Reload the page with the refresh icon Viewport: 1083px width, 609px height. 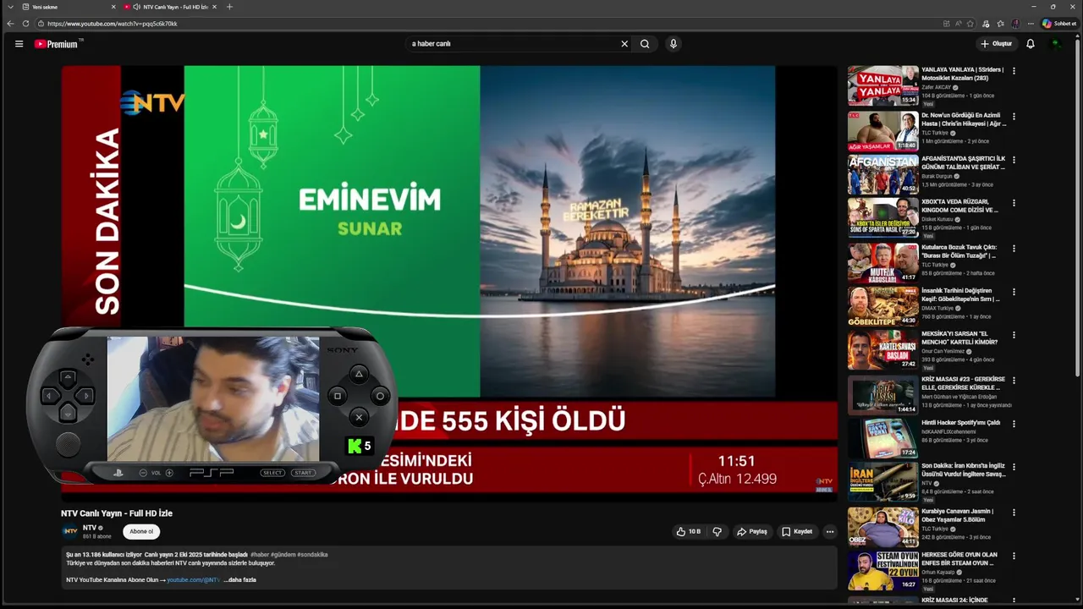coord(25,24)
